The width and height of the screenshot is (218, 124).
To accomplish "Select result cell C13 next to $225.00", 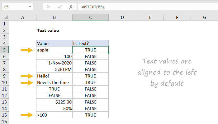I will (91, 102).
